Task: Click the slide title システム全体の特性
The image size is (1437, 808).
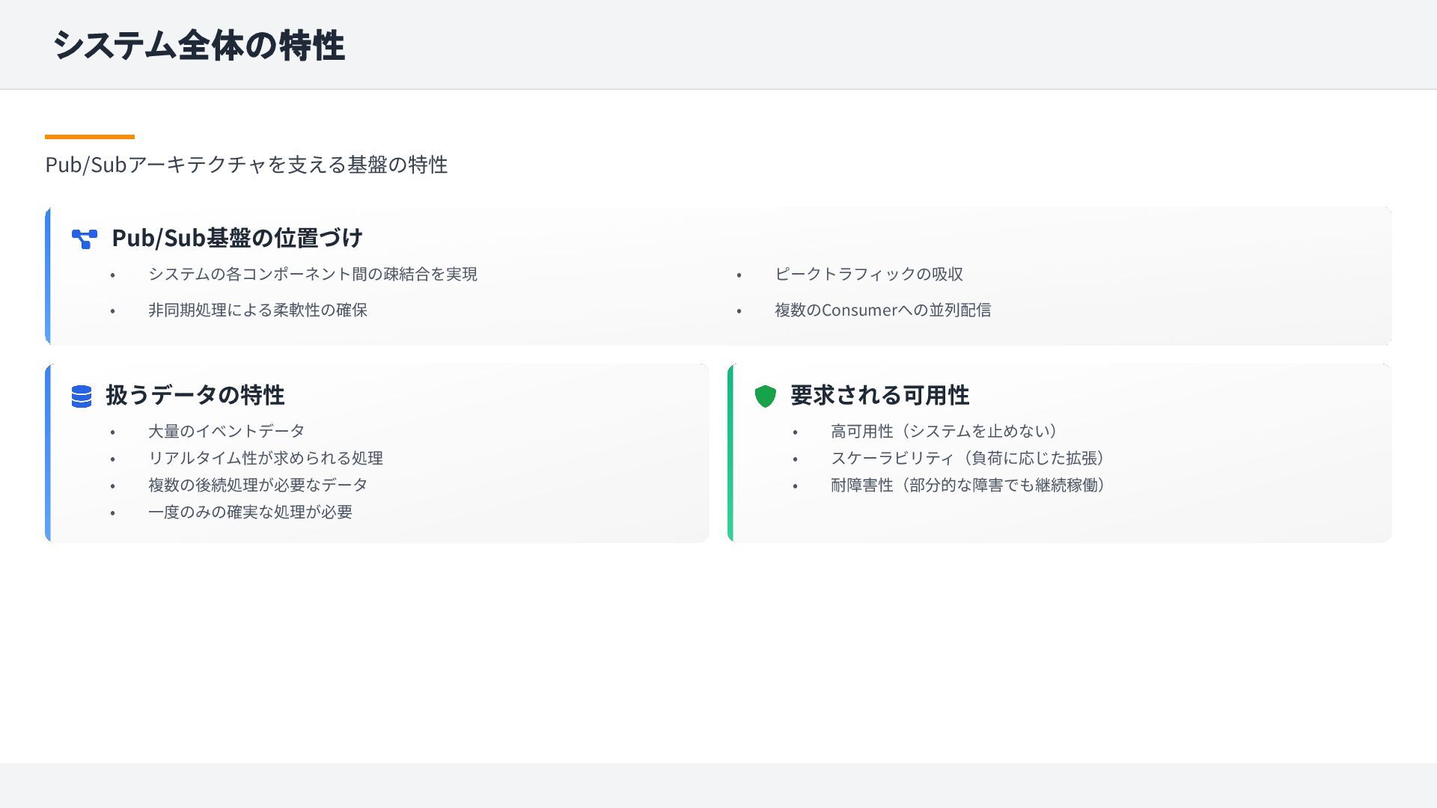Action: (198, 45)
